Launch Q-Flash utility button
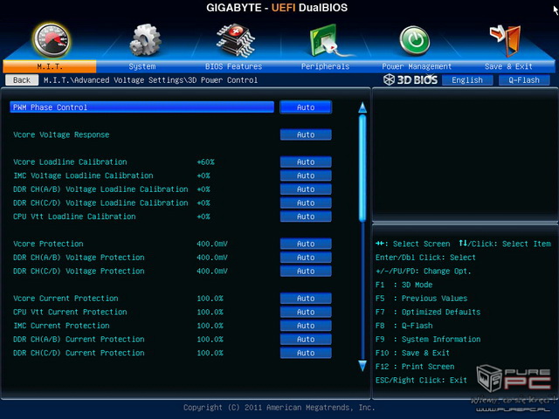Image resolution: width=559 pixels, height=419 pixels. (524, 80)
